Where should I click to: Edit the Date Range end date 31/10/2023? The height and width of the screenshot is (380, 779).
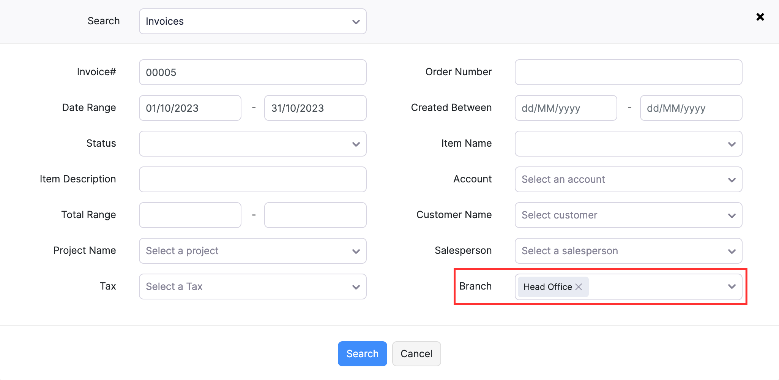coord(315,108)
